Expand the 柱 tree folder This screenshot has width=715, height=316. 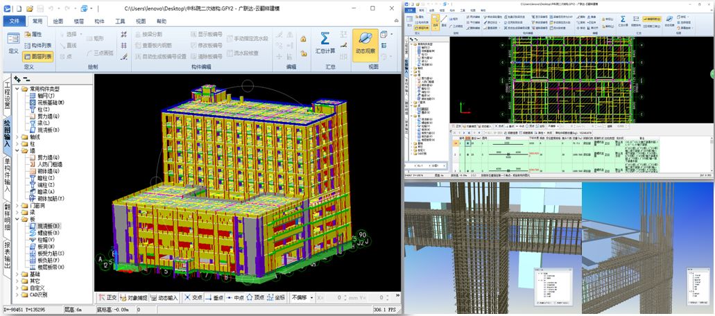point(17,143)
